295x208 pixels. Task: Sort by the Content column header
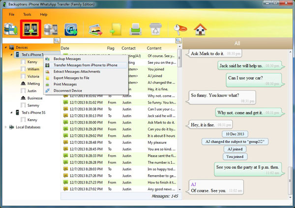(154, 48)
